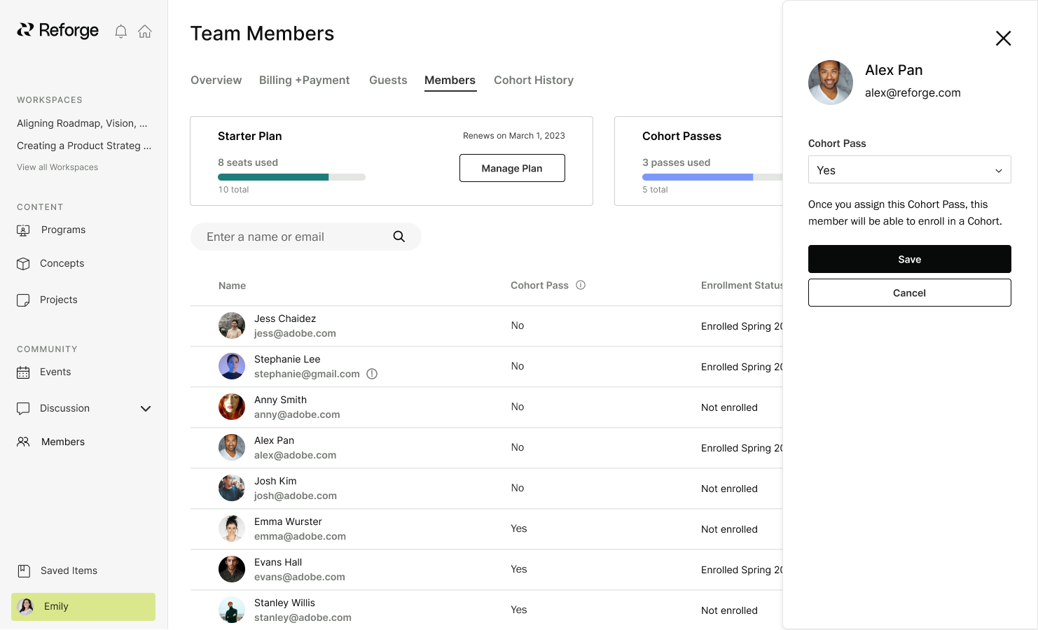Viewport: 1038px width, 630px height.
Task: Open Programs in sidebar
Action: tap(63, 230)
